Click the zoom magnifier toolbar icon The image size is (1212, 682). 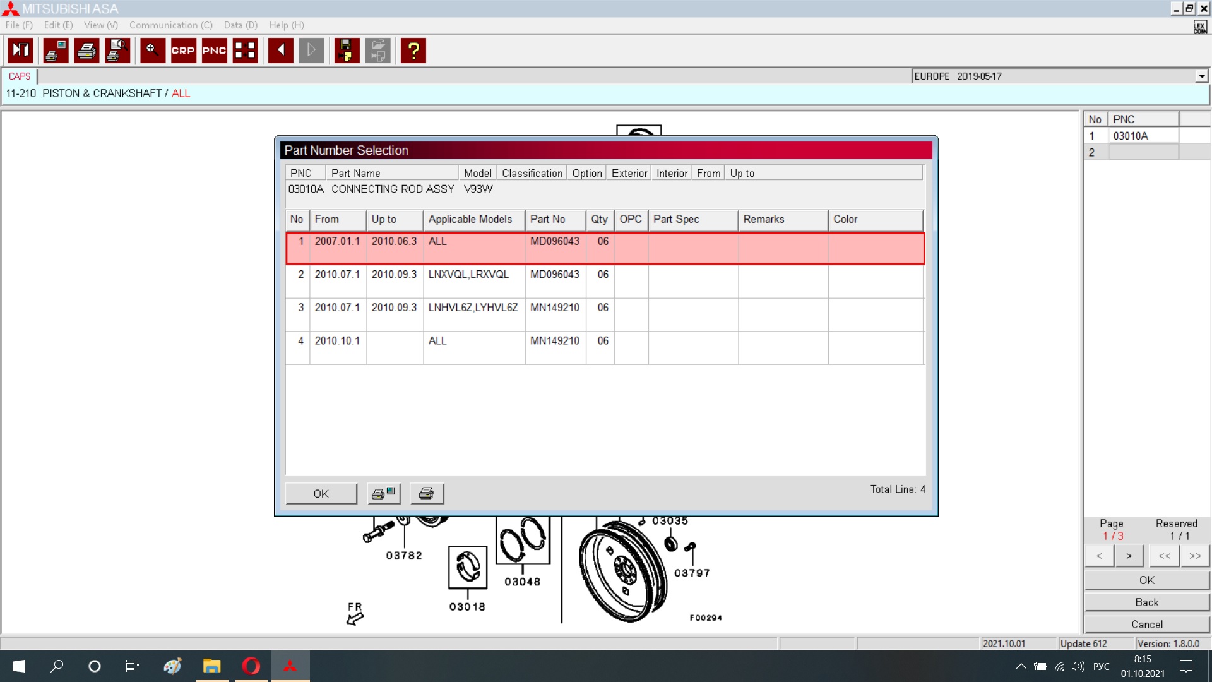(152, 51)
